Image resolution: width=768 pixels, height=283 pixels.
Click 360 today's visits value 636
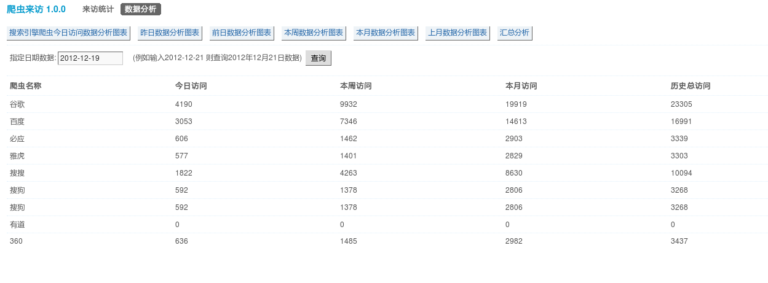181,242
